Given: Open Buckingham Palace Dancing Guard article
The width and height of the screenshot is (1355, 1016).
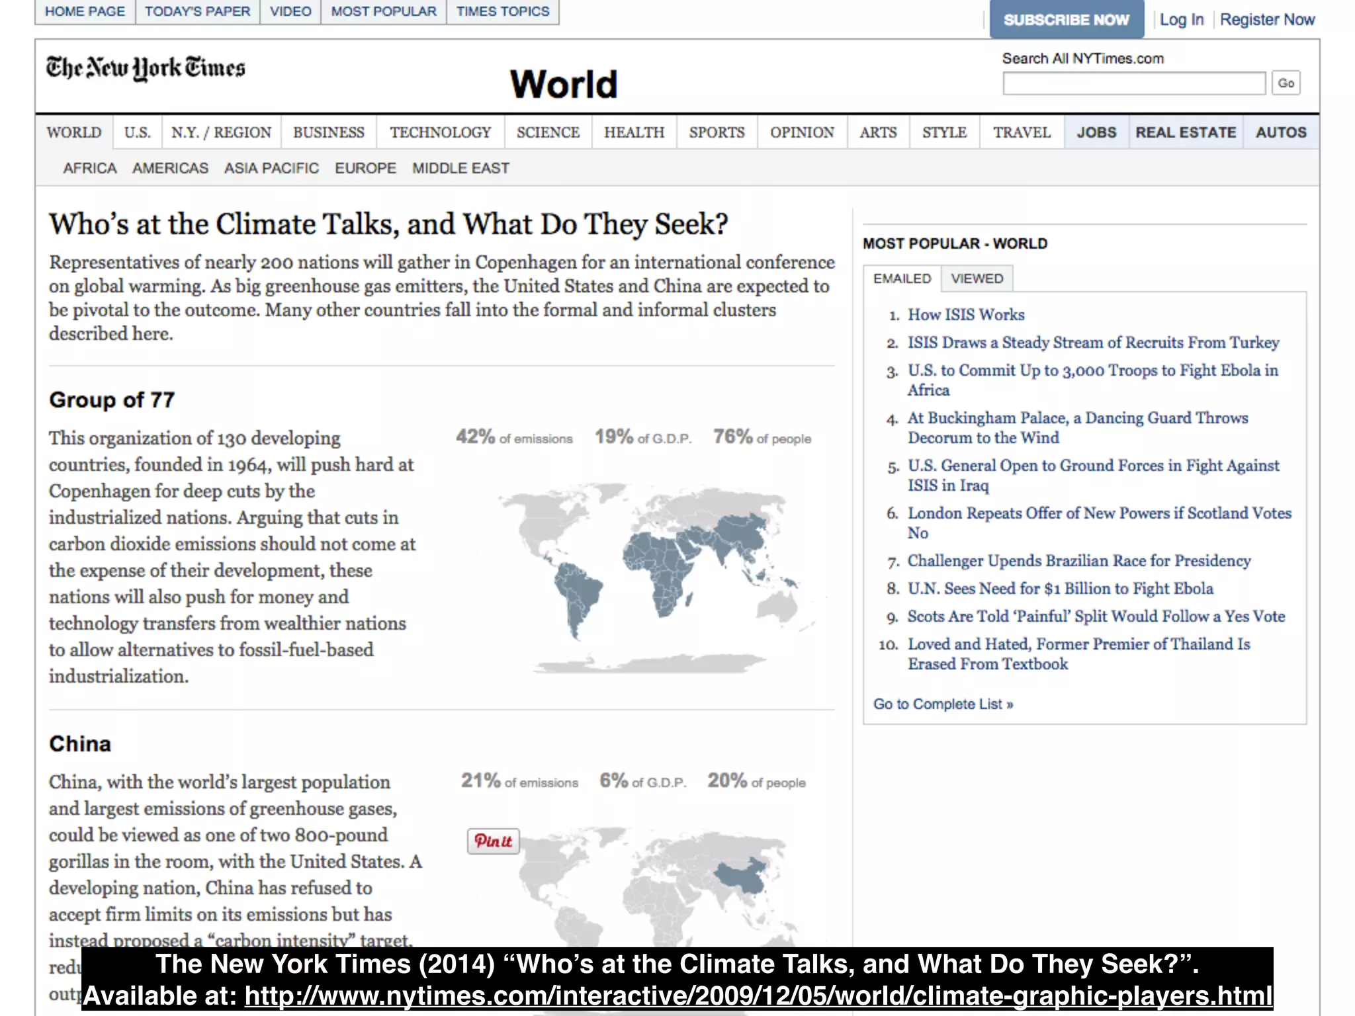Looking at the screenshot, I should tap(1078, 428).
